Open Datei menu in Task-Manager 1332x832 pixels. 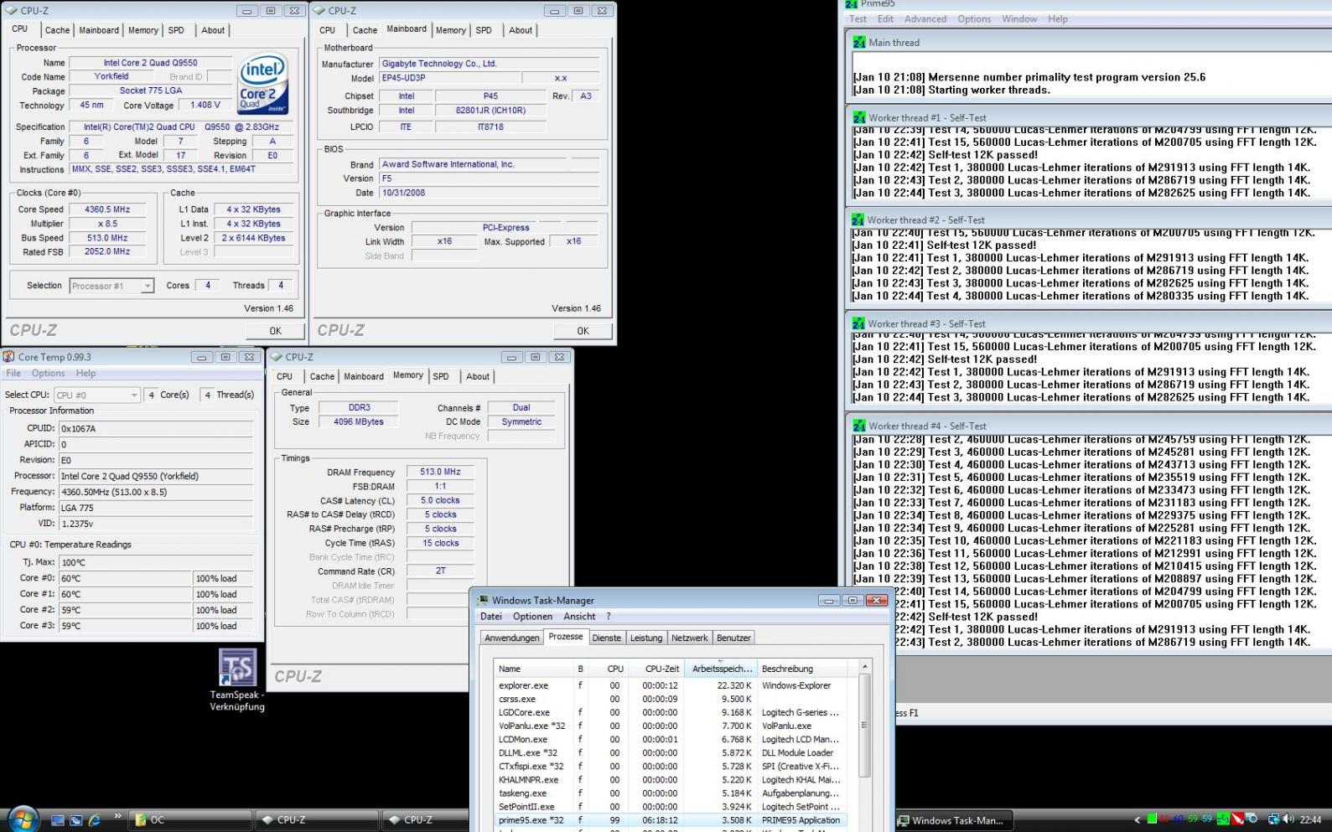point(491,616)
